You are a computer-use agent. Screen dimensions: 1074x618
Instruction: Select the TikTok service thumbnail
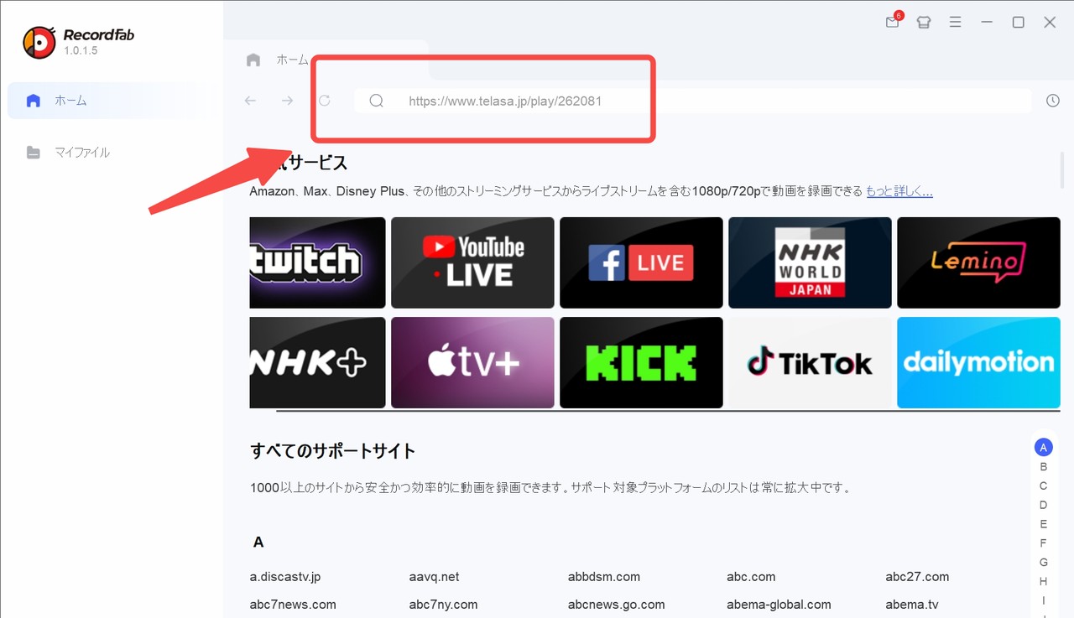809,362
